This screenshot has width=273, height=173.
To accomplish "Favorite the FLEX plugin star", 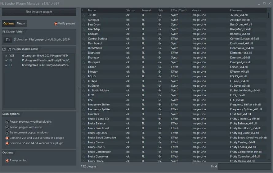I will click(83, 95).
